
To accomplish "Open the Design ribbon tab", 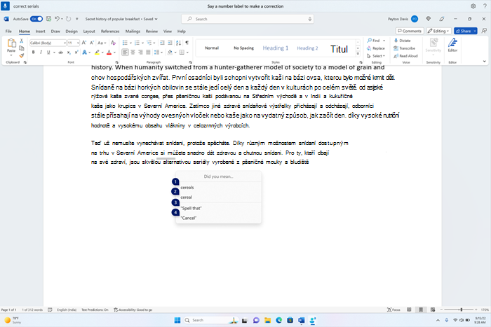I will coord(72,32).
